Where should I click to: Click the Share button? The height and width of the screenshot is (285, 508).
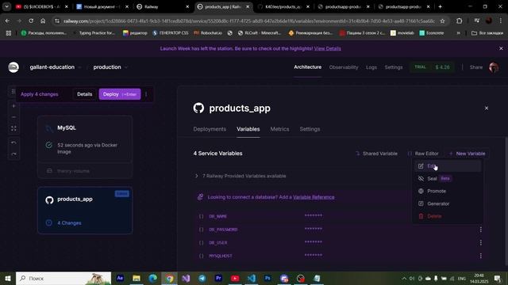tap(476, 67)
